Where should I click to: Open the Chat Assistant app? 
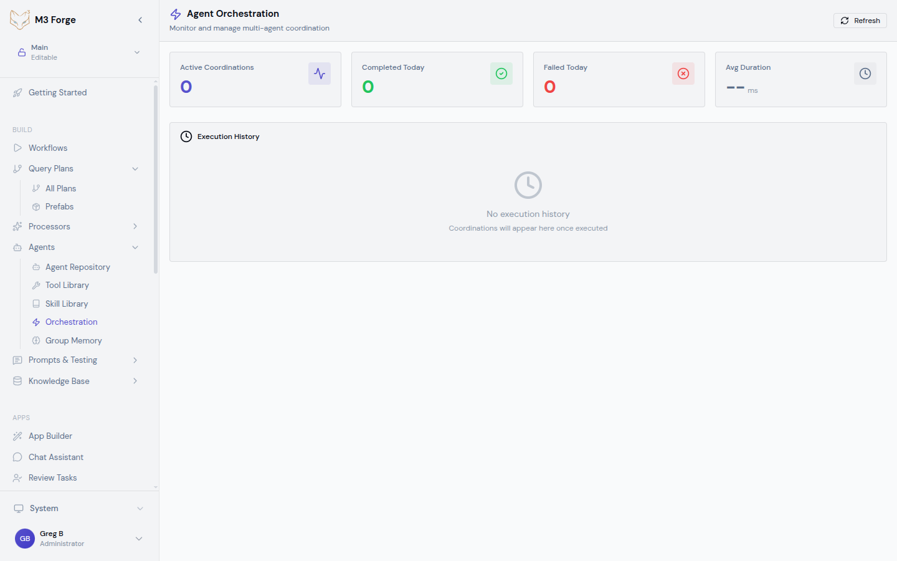point(55,458)
